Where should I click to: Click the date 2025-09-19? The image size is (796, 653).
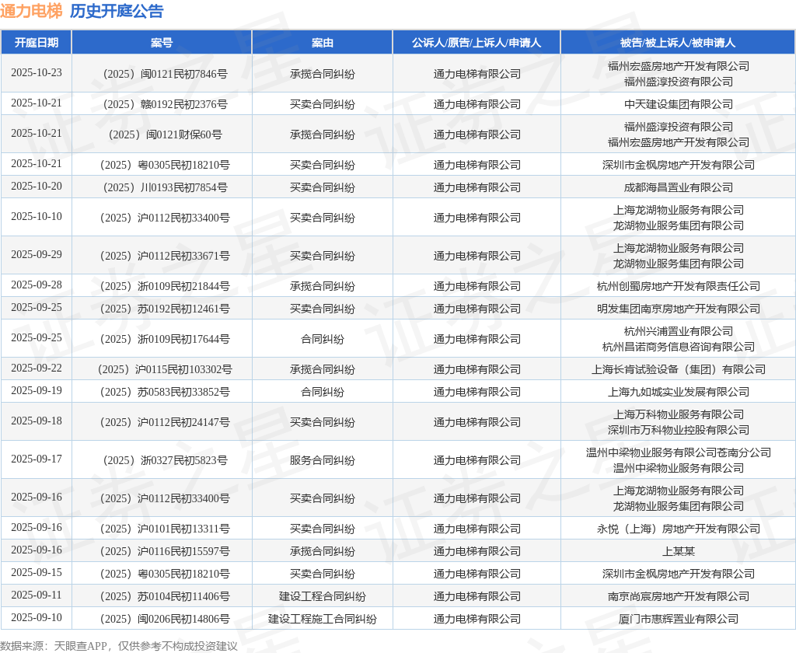point(36,390)
